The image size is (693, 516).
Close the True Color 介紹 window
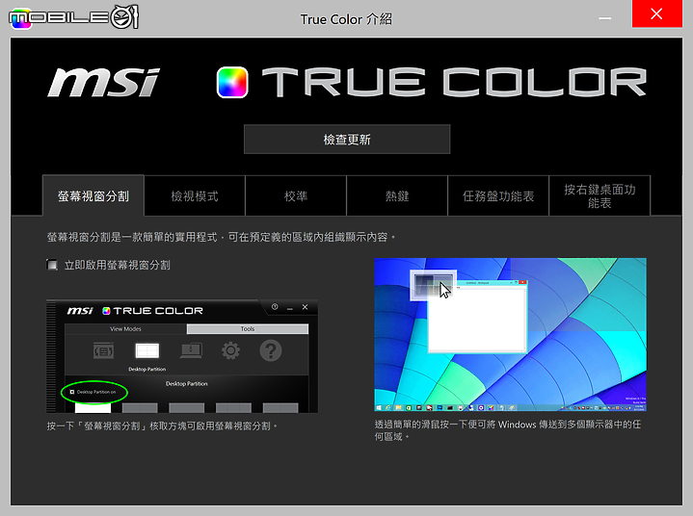click(x=656, y=14)
